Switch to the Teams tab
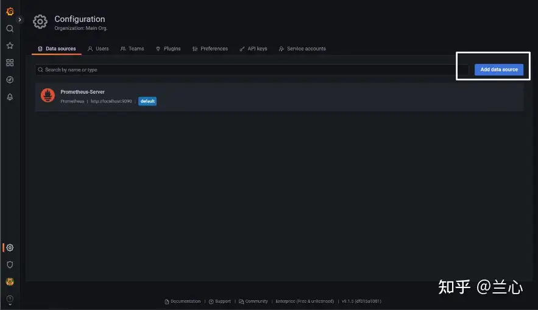The height and width of the screenshot is (310, 538). (x=132, y=49)
